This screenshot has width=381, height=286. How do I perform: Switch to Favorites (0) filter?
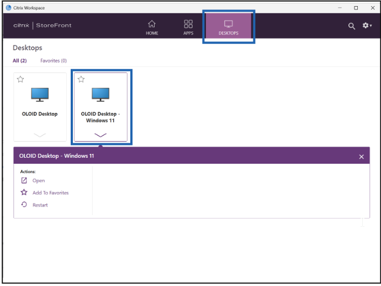(x=54, y=61)
